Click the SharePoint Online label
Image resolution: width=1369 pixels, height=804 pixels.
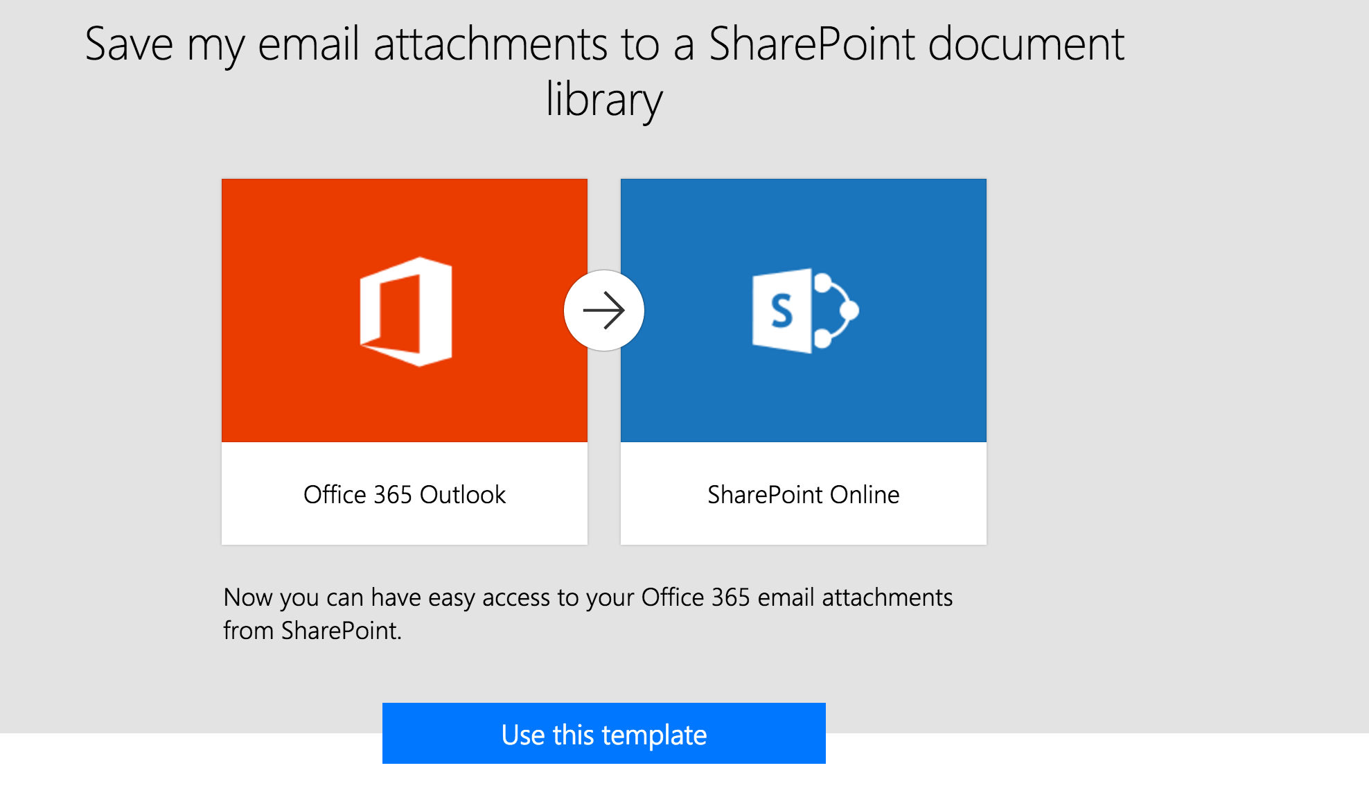[x=804, y=495]
